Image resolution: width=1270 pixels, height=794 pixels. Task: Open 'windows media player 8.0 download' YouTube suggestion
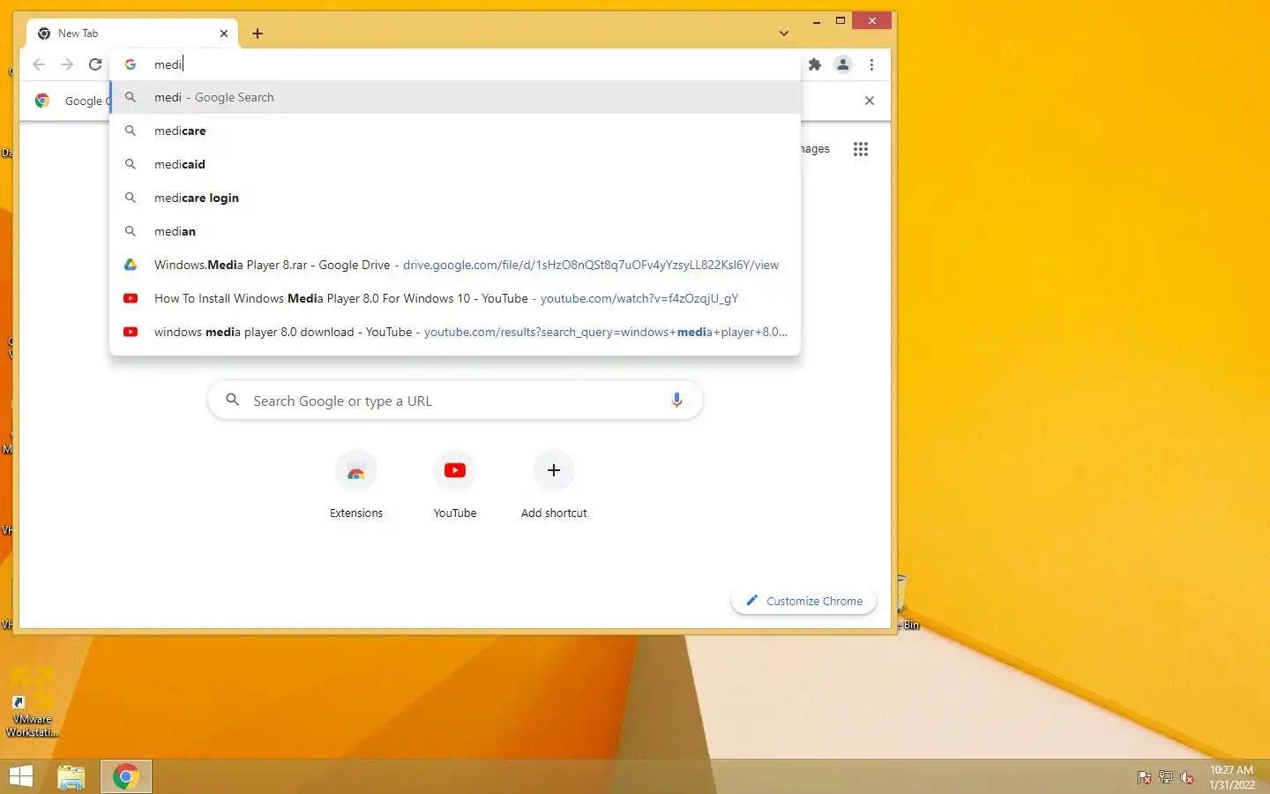455,332
